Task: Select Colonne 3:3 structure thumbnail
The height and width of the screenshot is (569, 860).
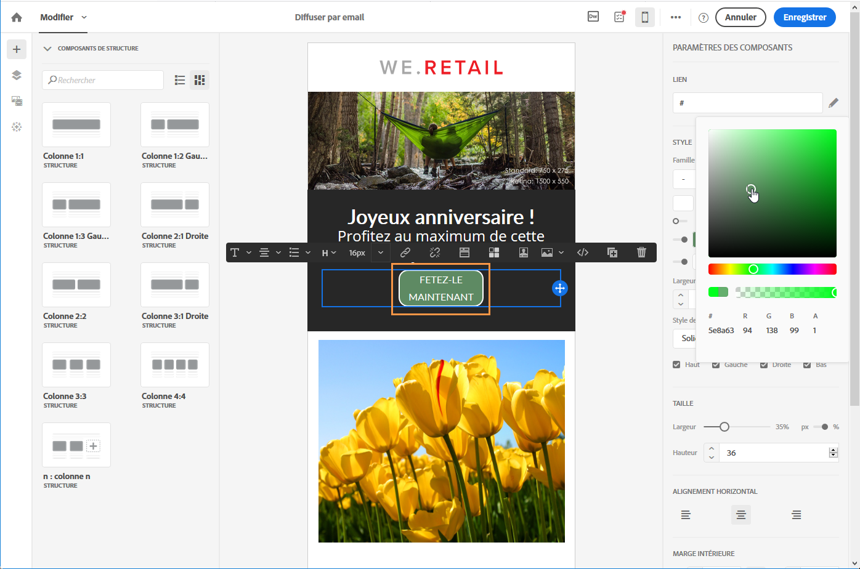Action: [x=76, y=365]
